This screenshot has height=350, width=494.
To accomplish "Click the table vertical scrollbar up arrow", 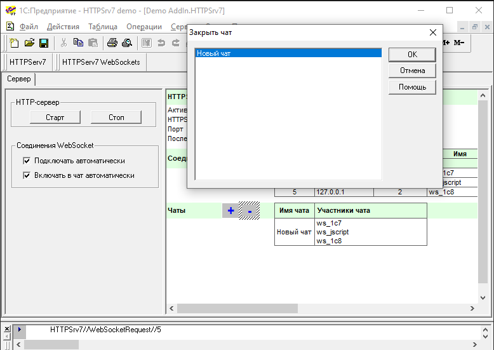I will [x=483, y=95].
